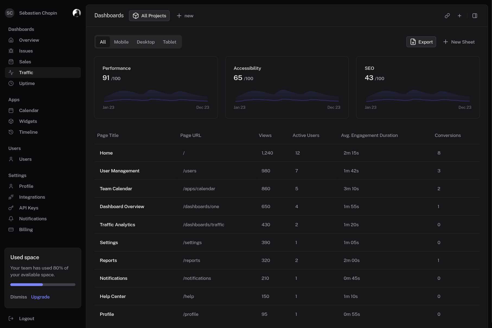The height and width of the screenshot is (328, 492).
Task: Select the Desktop filter tab
Action: click(146, 42)
